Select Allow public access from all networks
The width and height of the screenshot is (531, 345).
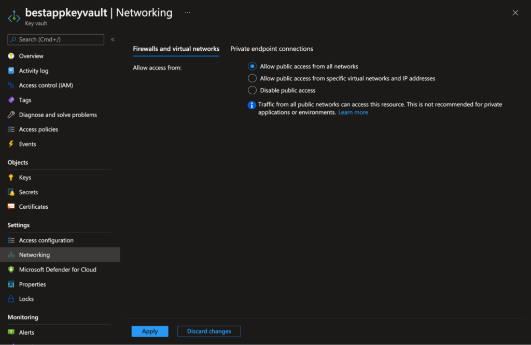(x=253, y=66)
